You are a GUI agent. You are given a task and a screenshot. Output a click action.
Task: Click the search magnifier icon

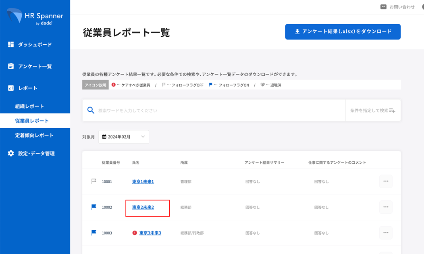click(x=91, y=110)
